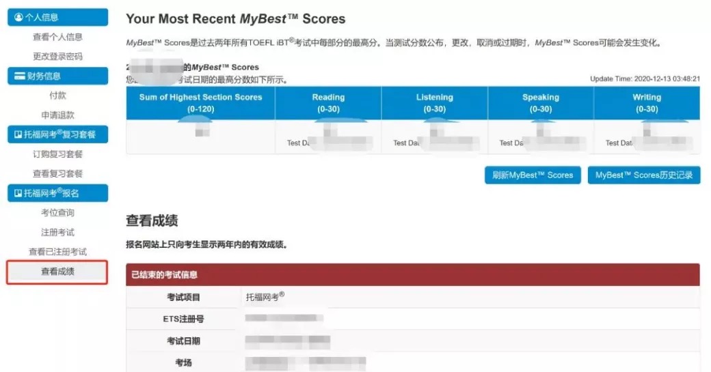Click the ETS注册号 row label
This screenshot has height=372, width=711.
click(183, 319)
